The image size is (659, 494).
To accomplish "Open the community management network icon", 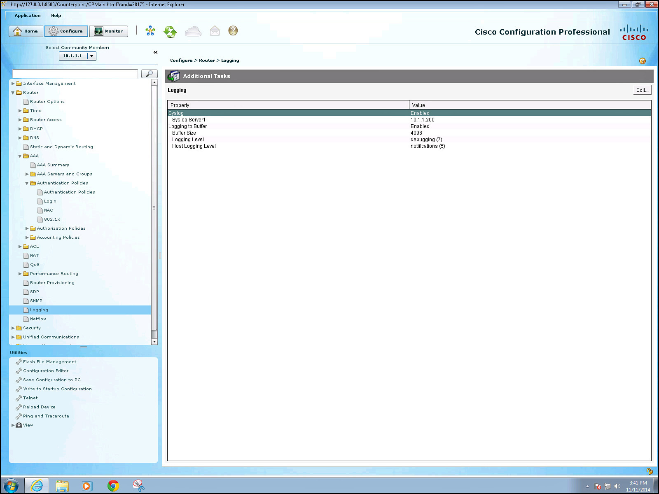I will pyautogui.click(x=150, y=31).
